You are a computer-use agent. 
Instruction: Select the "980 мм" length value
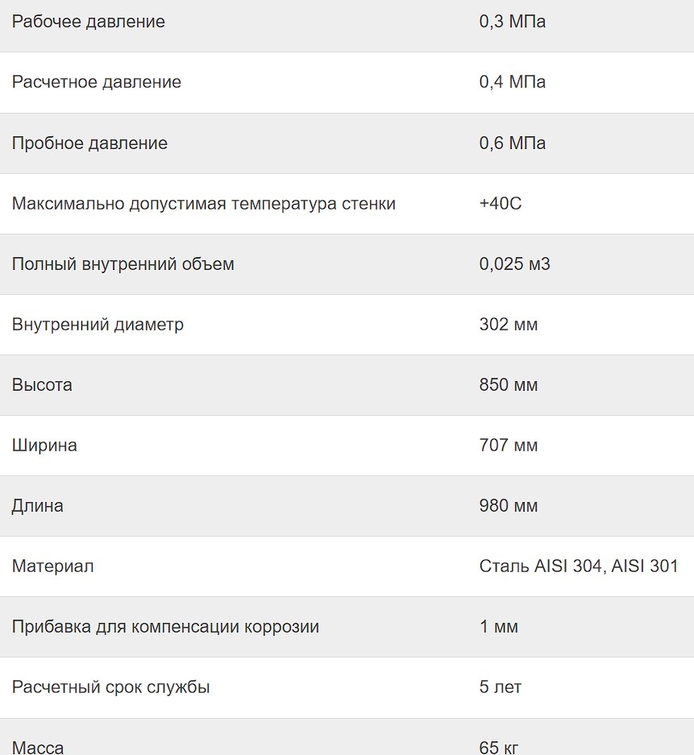(508, 506)
